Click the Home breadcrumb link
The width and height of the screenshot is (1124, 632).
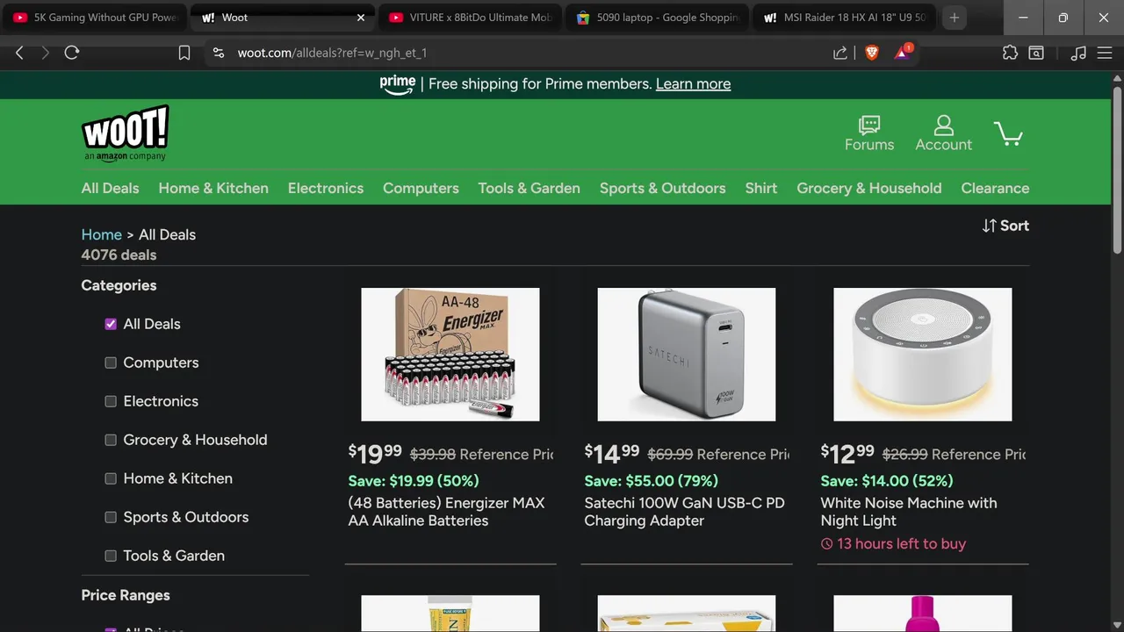coord(101,234)
